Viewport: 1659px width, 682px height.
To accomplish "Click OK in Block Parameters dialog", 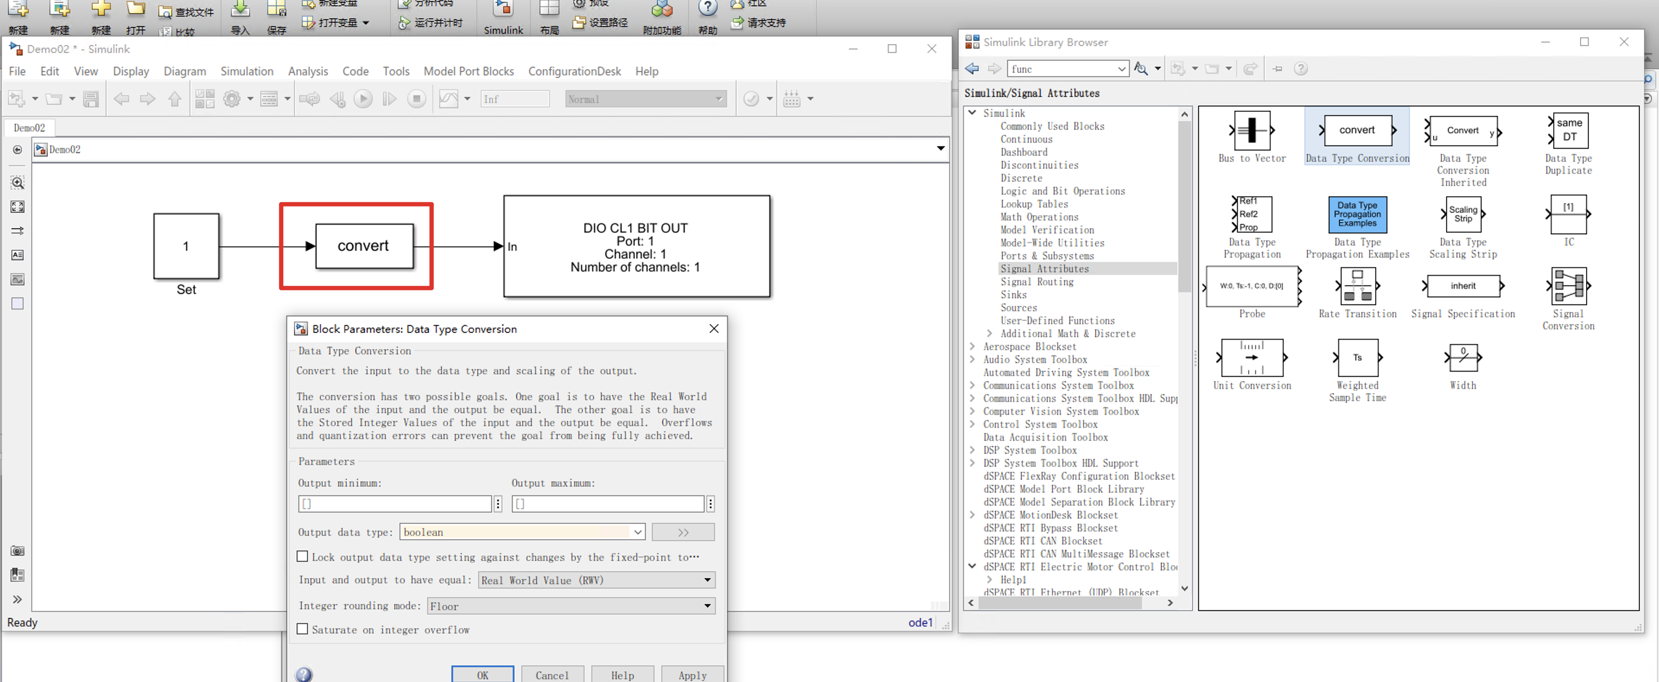I will [482, 674].
